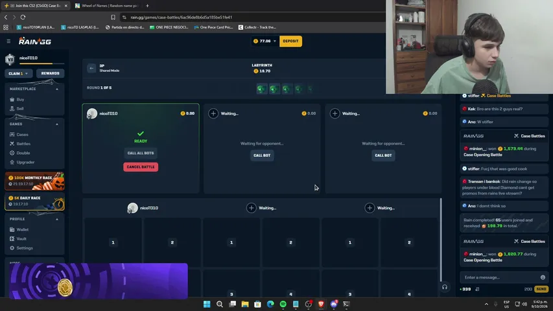The width and height of the screenshot is (553, 311).
Task: Click the browser address bar
Action: click(x=252, y=17)
